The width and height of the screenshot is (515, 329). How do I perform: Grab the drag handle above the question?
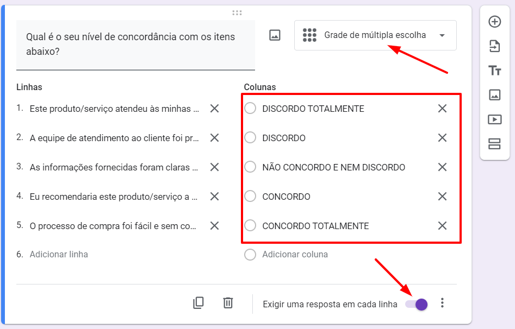click(x=237, y=12)
